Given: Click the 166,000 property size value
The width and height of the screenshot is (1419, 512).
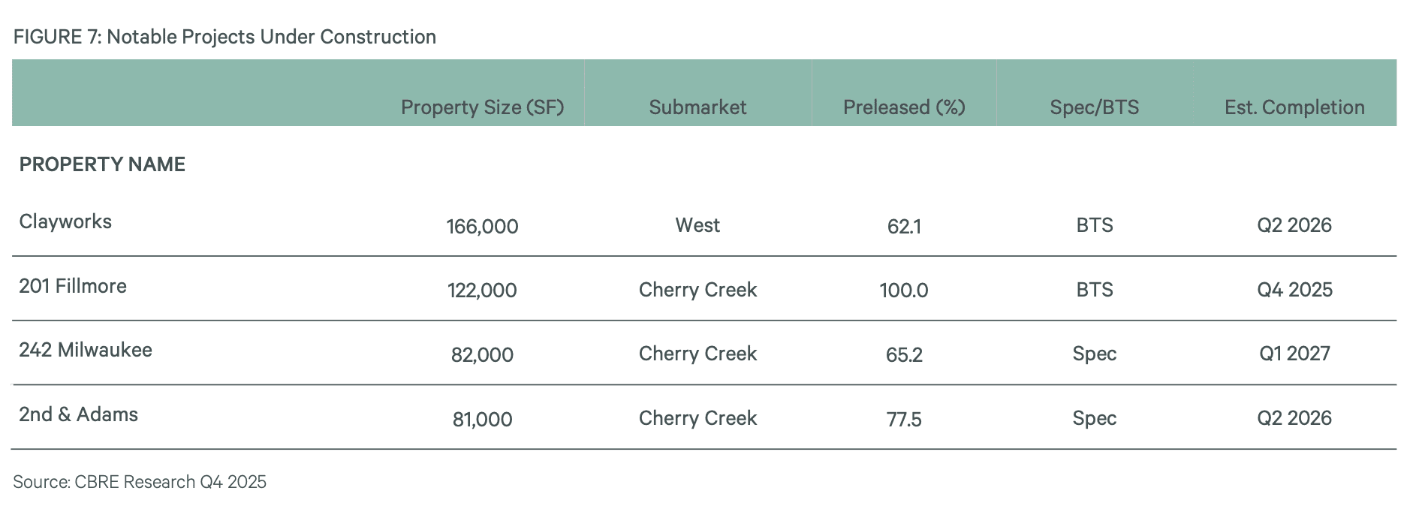Looking at the screenshot, I should 482,226.
